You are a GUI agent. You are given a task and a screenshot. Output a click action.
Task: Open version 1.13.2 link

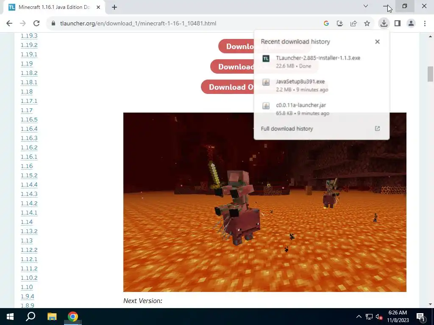(29, 231)
